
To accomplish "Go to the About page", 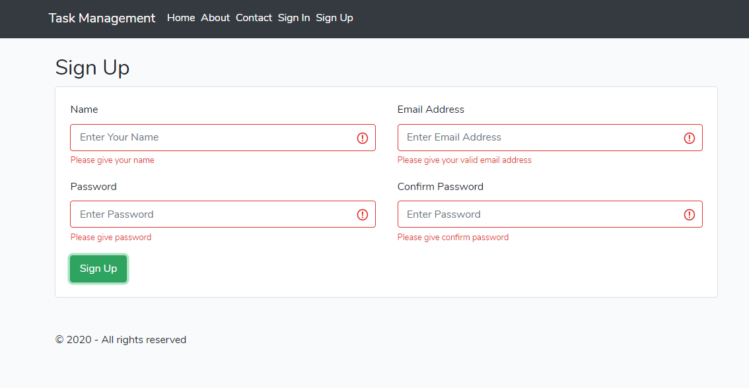I will coord(215,18).
